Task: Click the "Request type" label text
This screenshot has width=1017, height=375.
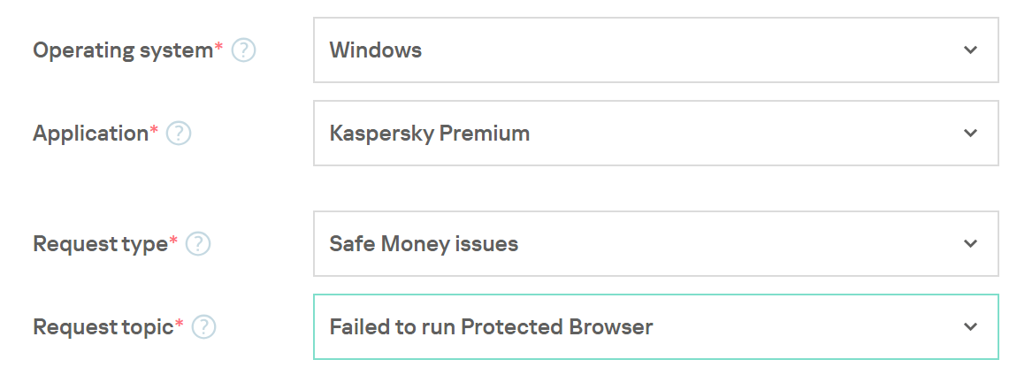Action: [100, 244]
